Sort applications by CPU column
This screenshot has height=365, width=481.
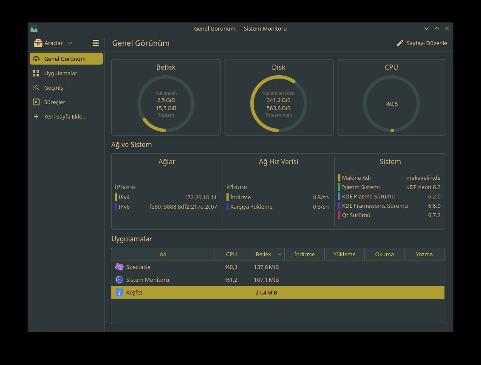click(231, 254)
